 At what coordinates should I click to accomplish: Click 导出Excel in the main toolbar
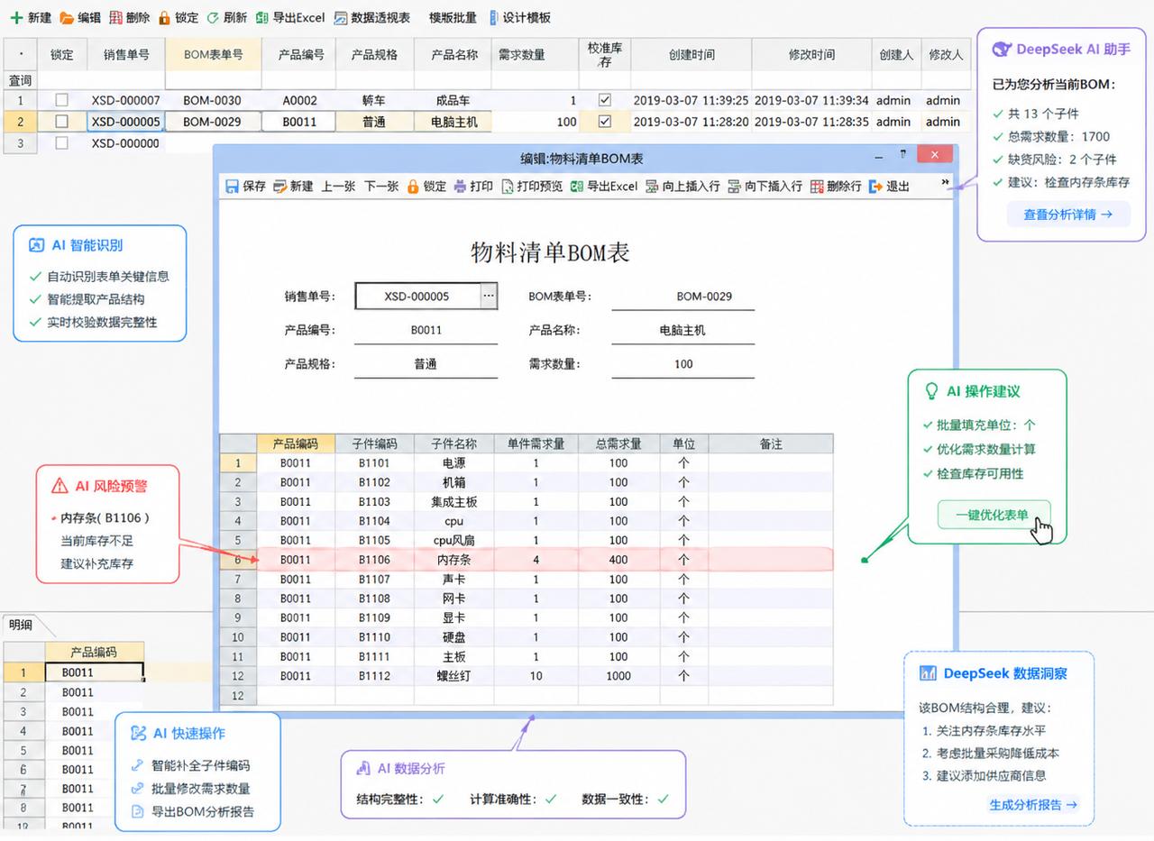[289, 17]
